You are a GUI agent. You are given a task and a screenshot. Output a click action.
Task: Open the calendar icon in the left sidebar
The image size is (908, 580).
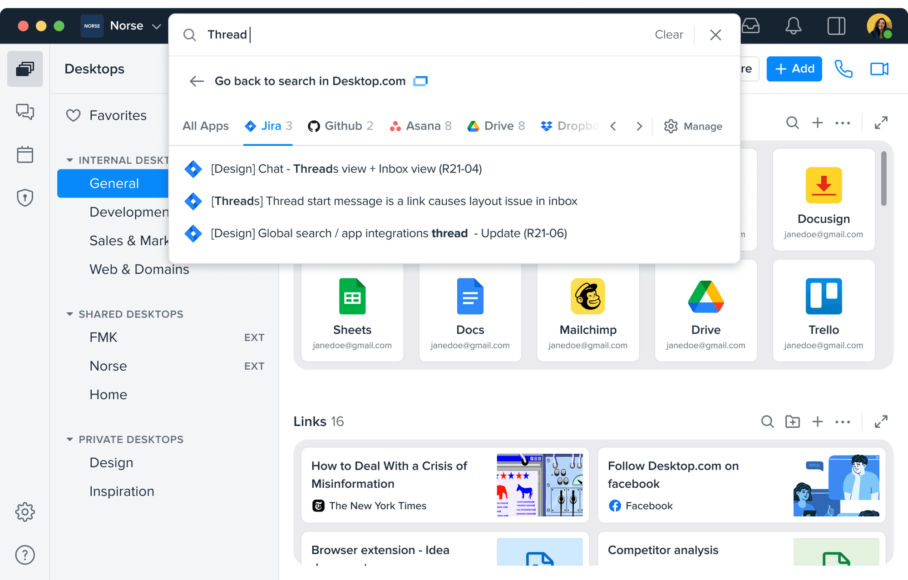tap(25, 154)
